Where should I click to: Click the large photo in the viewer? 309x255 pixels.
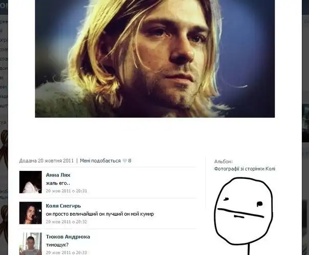155,59
